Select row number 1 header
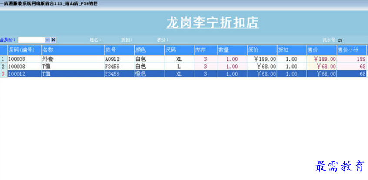 click(x=3, y=59)
